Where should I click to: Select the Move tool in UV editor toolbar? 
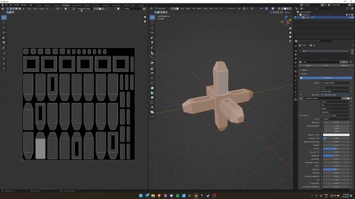[4, 28]
